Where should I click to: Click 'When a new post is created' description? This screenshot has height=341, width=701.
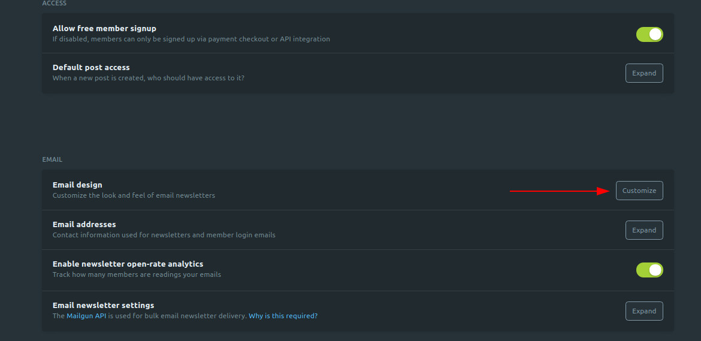coord(149,78)
